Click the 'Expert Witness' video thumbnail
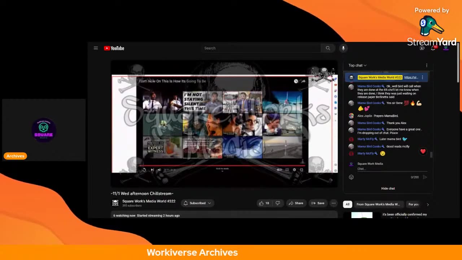Screen dimensions: 462x260 coord(162,147)
